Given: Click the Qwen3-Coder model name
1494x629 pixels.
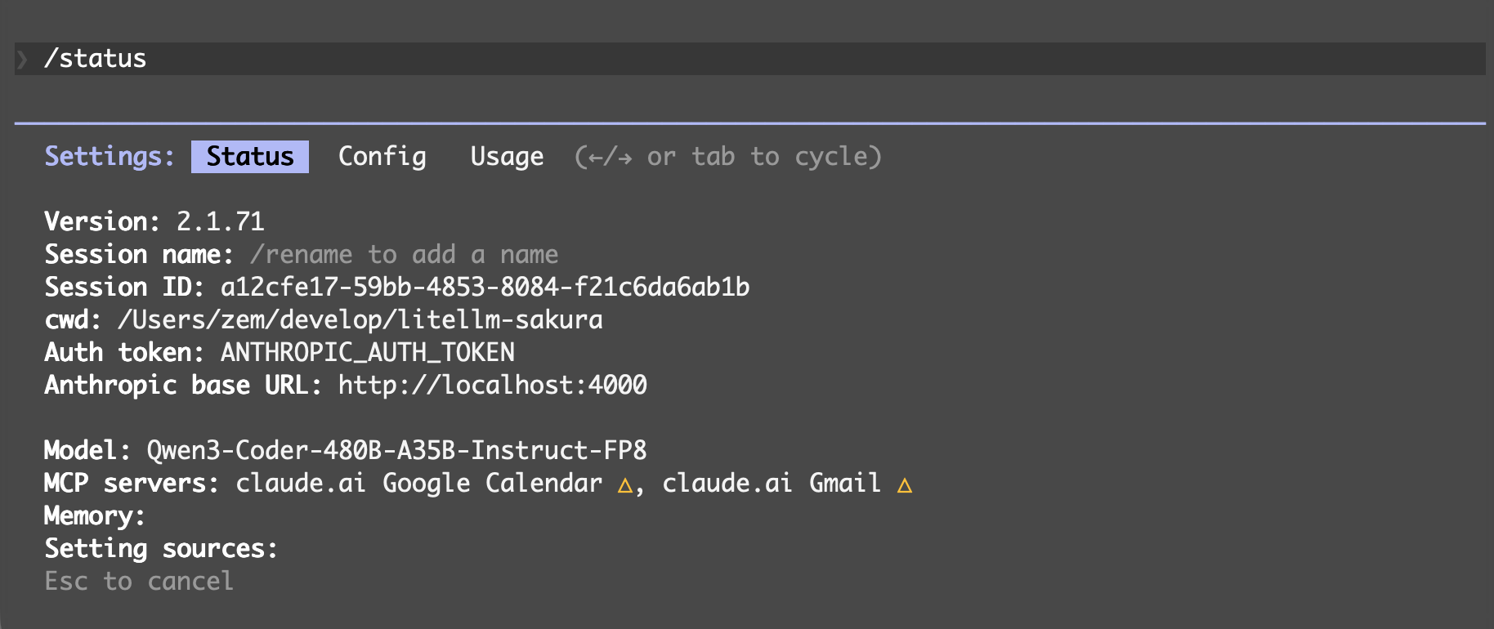Looking at the screenshot, I should pos(396,450).
